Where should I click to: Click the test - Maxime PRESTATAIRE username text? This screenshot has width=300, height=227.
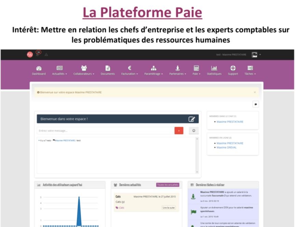231,55
